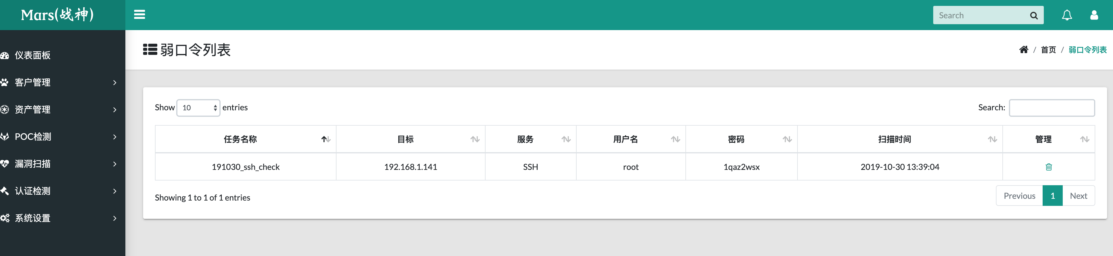Select the root username cell

coord(631,167)
